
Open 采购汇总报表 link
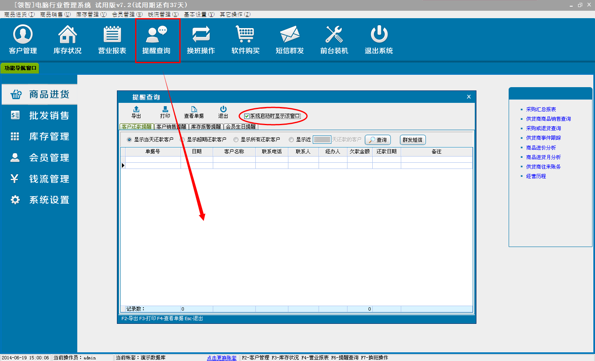(541, 109)
